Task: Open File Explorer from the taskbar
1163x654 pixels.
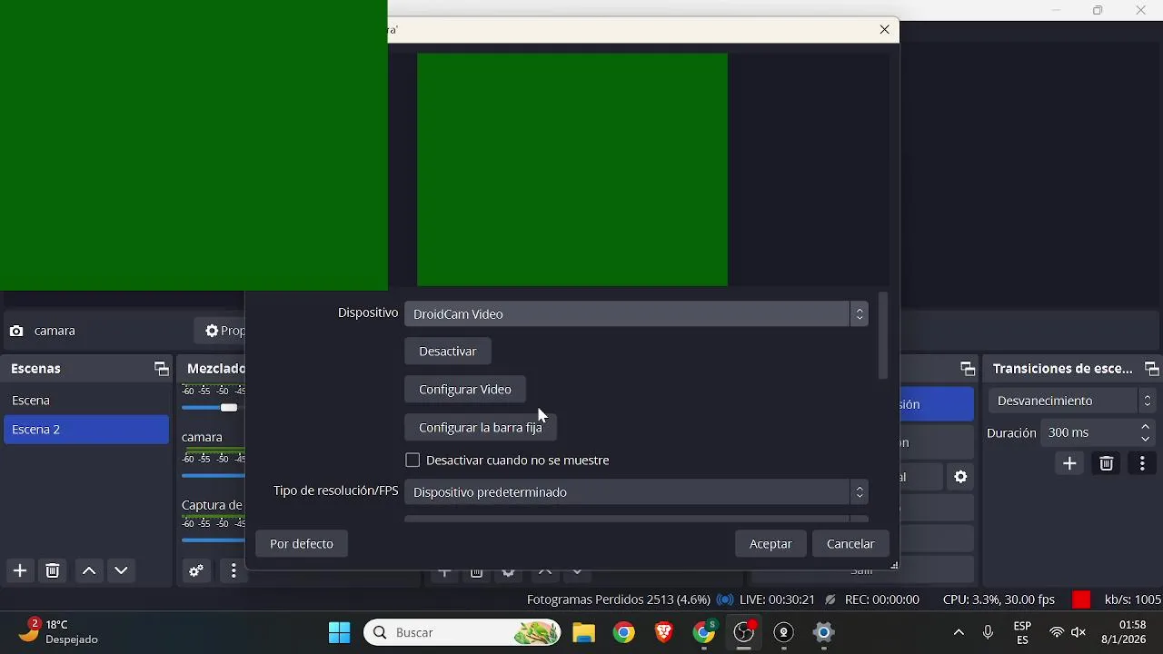Action: [583, 632]
